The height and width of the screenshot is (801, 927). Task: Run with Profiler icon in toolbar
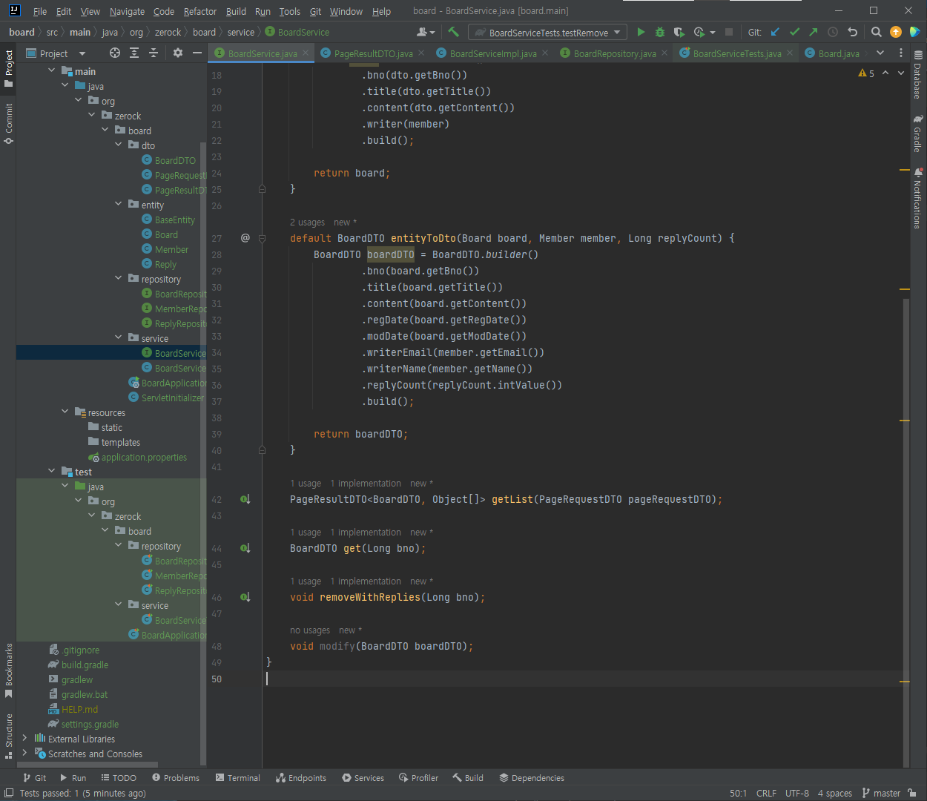(x=699, y=32)
